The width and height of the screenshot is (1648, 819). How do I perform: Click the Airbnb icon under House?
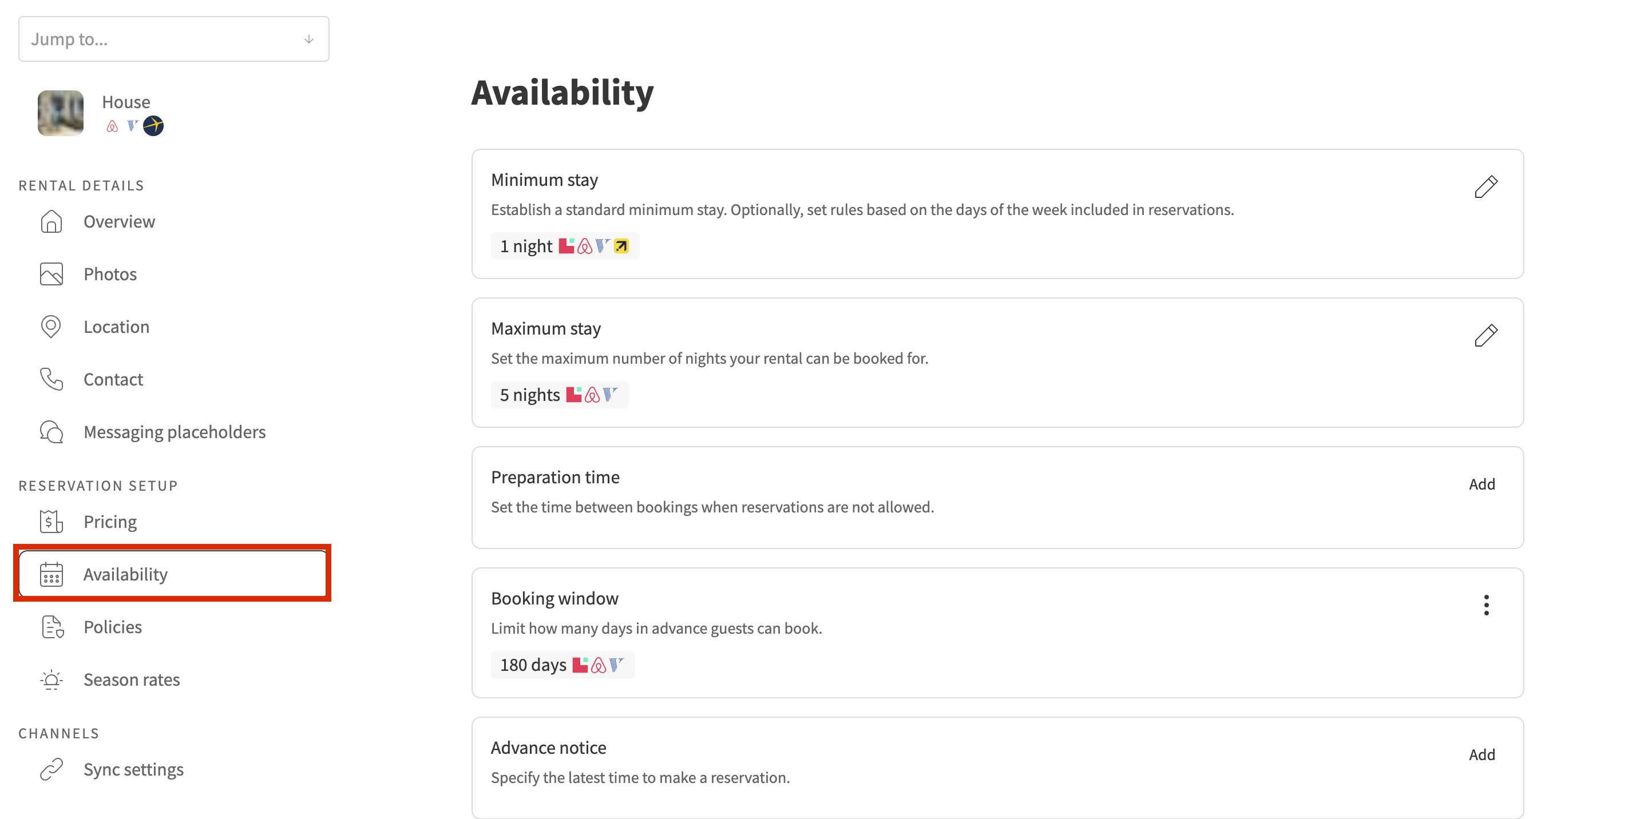tap(112, 126)
